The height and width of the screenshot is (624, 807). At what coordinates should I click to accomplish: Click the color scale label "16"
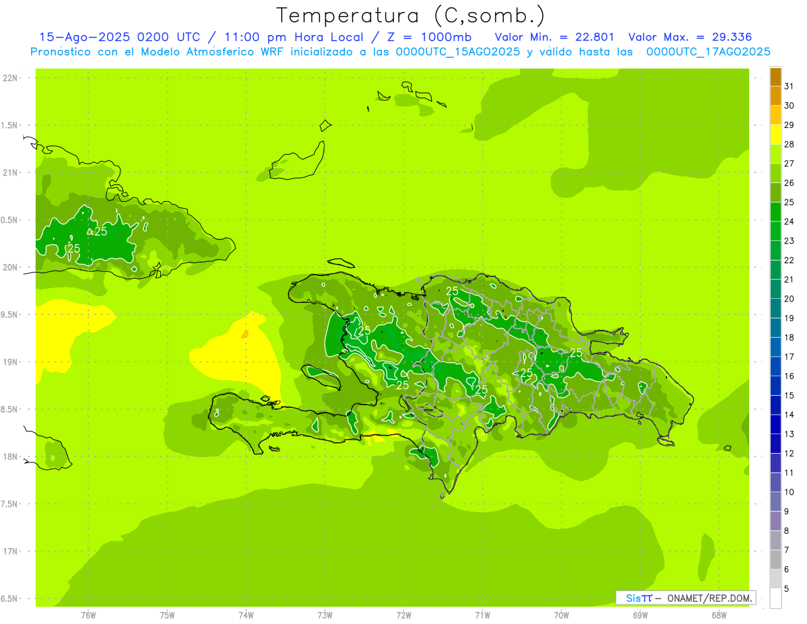[x=790, y=376]
